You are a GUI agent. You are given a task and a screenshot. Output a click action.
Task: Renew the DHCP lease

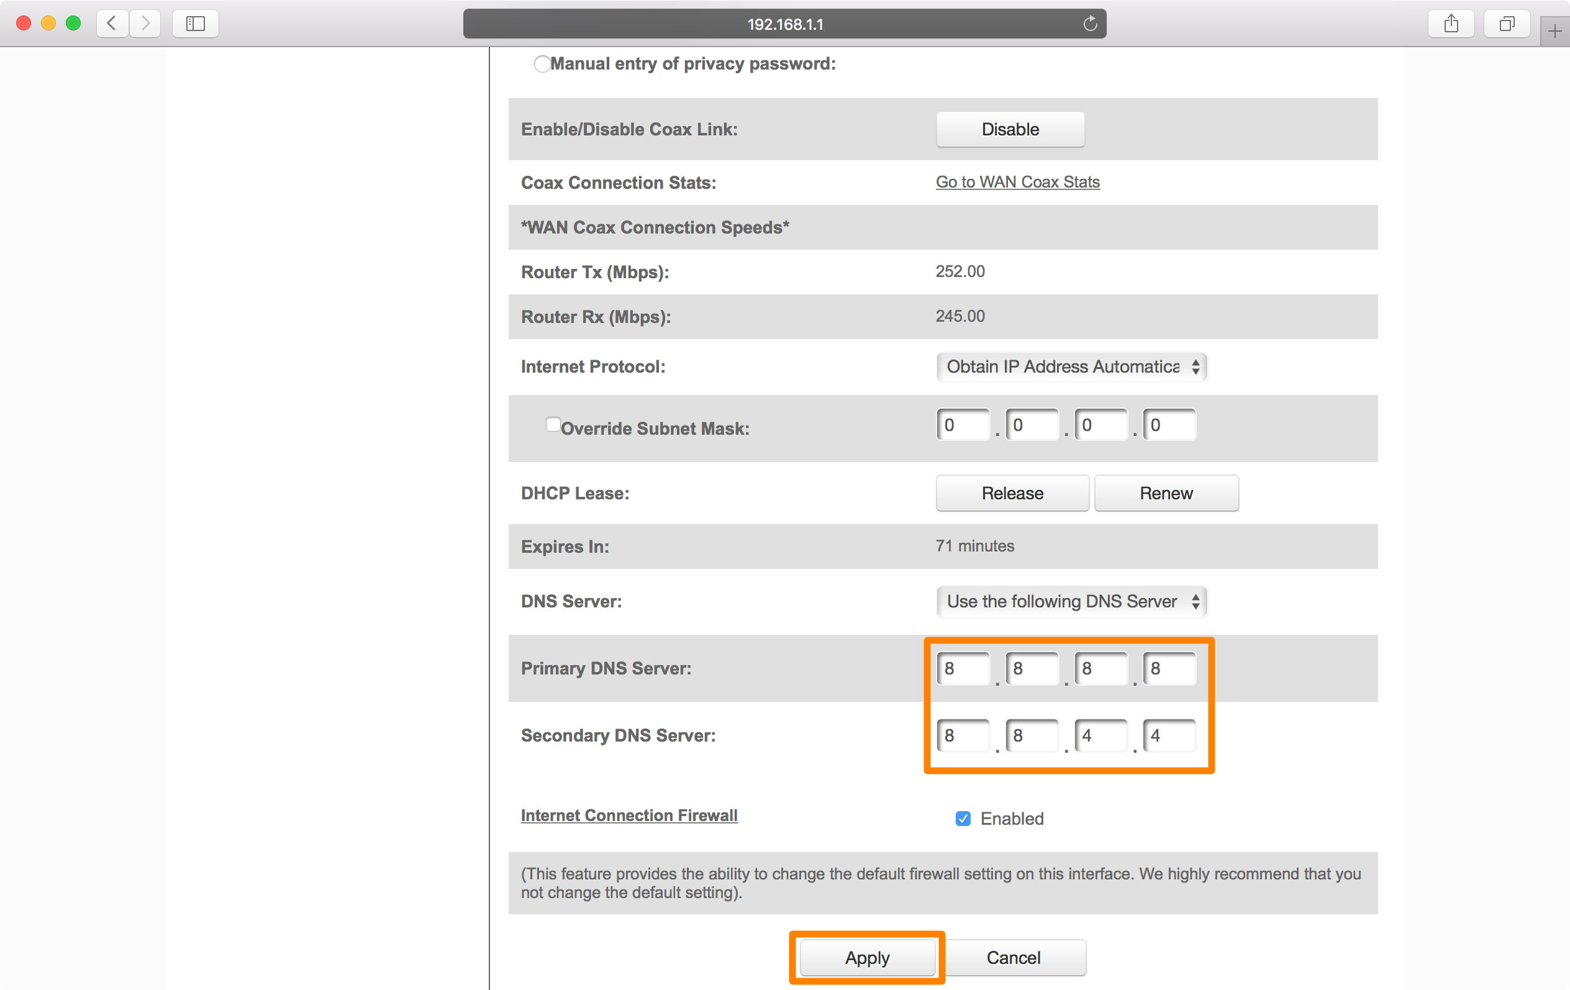1166,493
